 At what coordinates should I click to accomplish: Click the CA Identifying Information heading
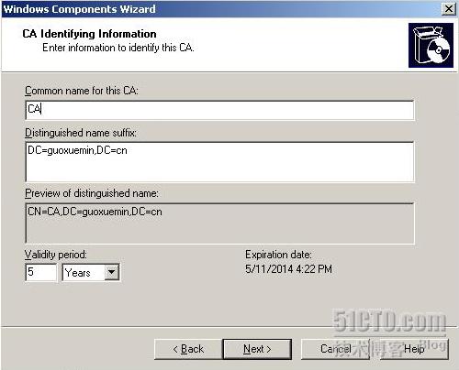point(89,34)
